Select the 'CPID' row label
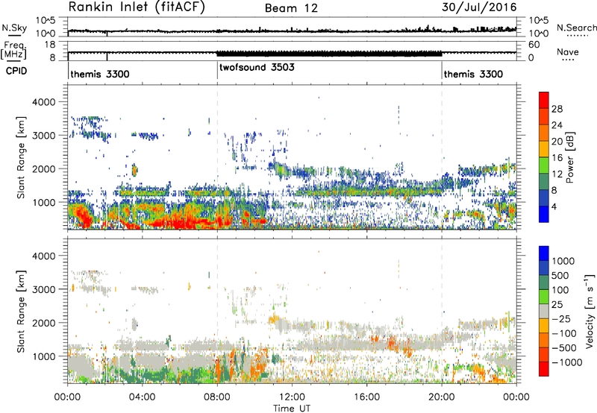Image resolution: width=597 pixels, height=413 pixels. (x=16, y=71)
